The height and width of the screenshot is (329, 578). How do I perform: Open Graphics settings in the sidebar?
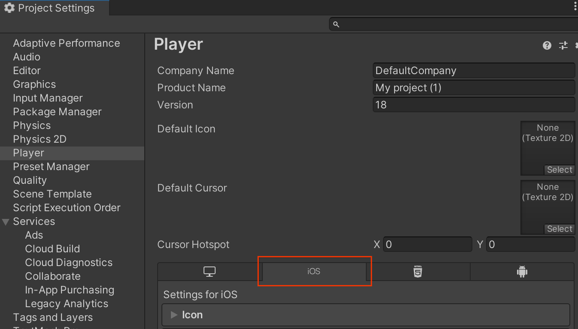34,84
